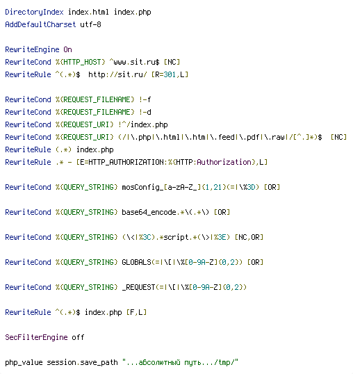Click the DirectoryIndex directive at top
The width and height of the screenshot is (353, 374).
(x=34, y=12)
